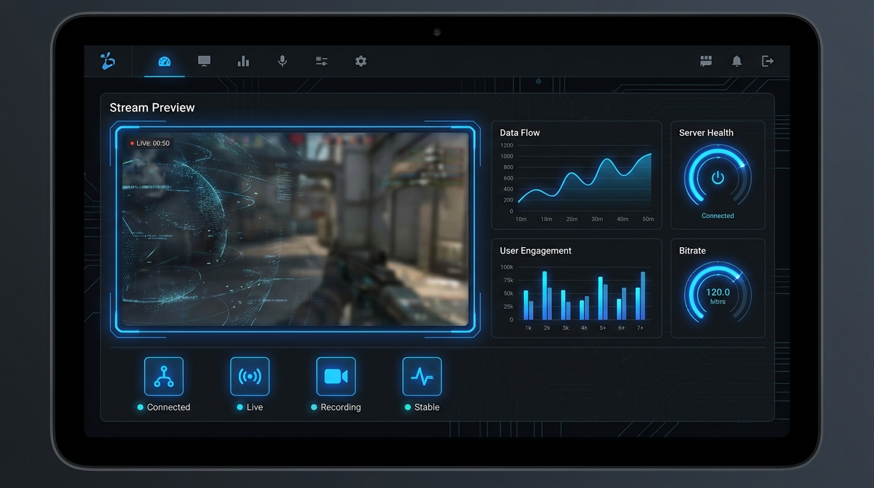Click the Connected label below network icon
This screenshot has width=874, height=488.
(168, 407)
